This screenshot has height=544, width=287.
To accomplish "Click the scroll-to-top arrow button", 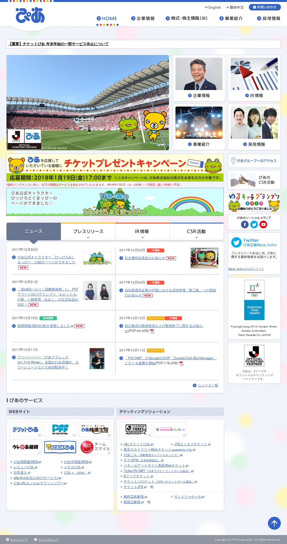I will click(x=274, y=523).
